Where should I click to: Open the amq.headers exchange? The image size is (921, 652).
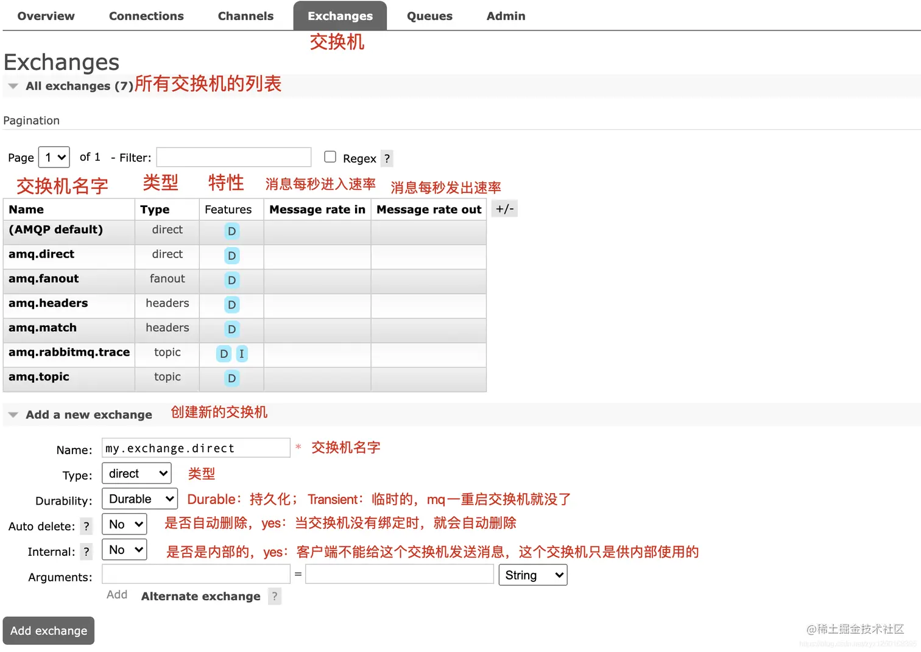[x=48, y=303]
